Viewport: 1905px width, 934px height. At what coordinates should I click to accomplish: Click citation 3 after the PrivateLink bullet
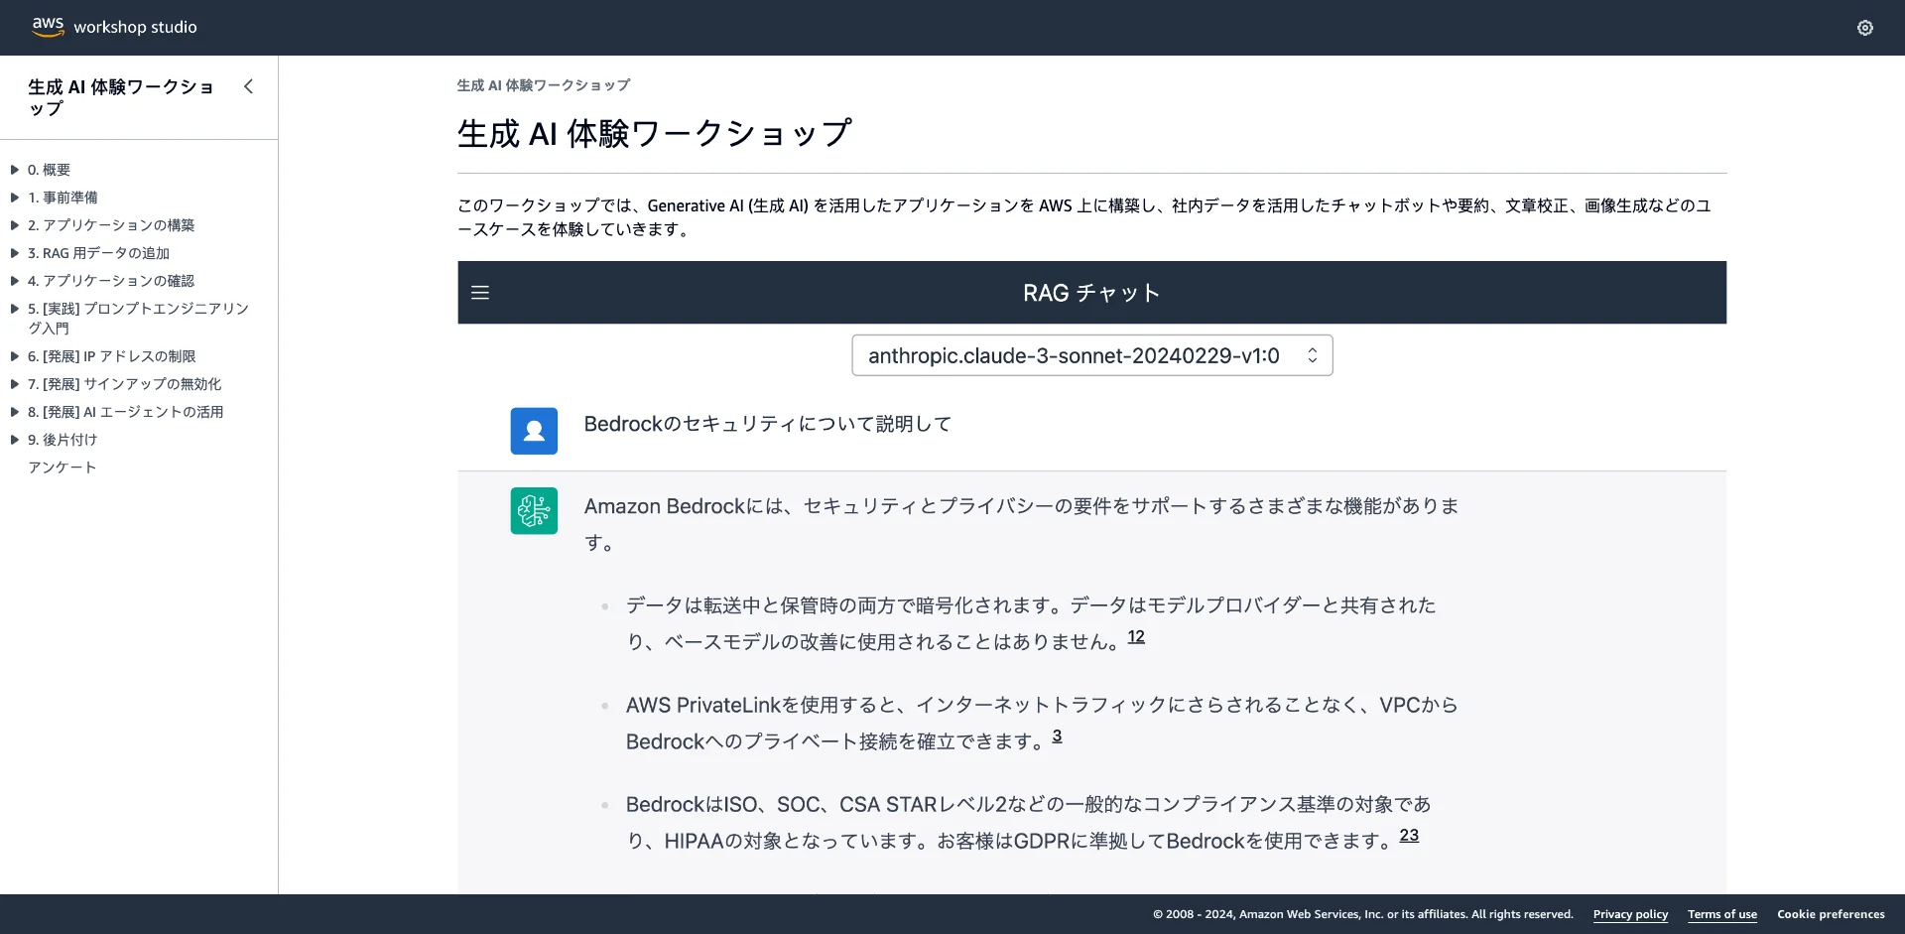coord(1057,736)
